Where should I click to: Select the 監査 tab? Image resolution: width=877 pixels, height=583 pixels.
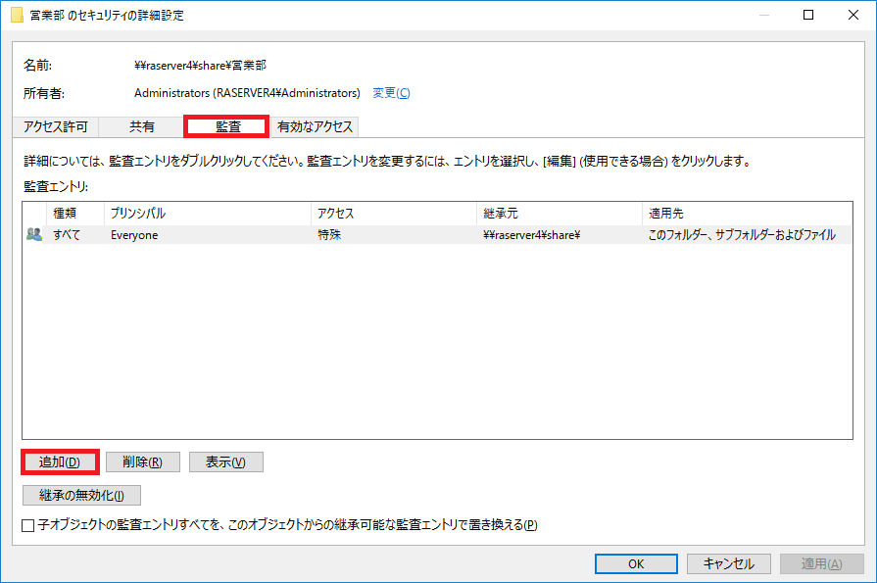click(x=226, y=126)
